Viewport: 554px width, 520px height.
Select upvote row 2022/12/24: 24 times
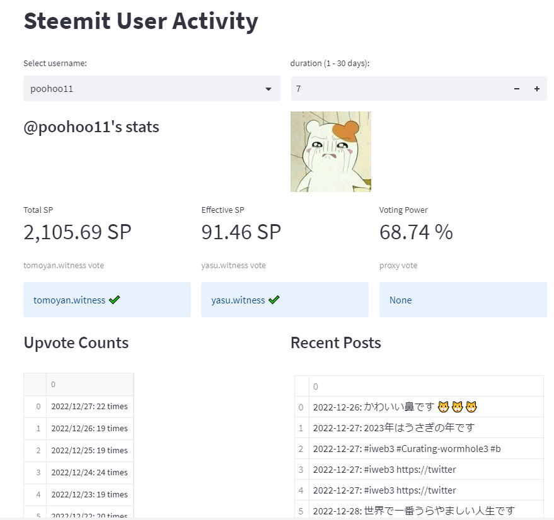point(89,473)
